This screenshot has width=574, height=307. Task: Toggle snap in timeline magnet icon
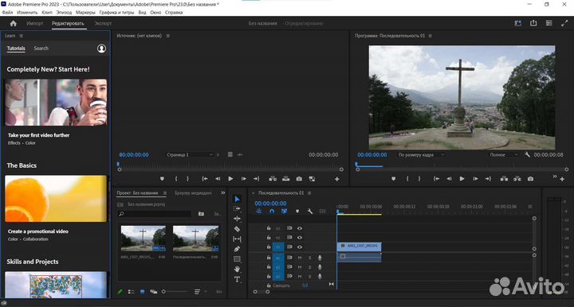[x=272, y=211]
